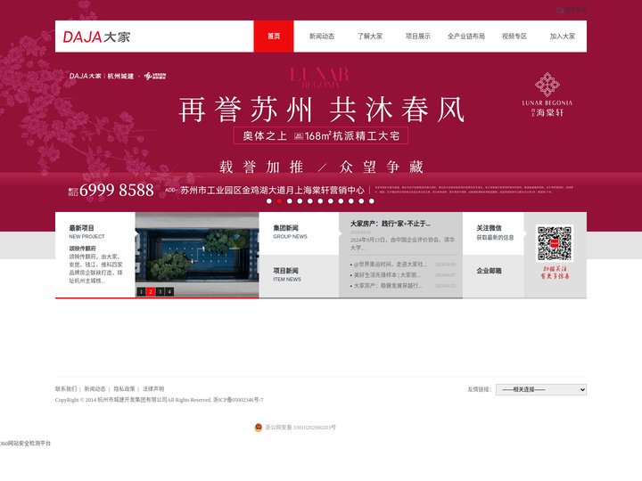
Task: Open headline 大家房产：践行"家+不止于...
Action: [x=391, y=224]
